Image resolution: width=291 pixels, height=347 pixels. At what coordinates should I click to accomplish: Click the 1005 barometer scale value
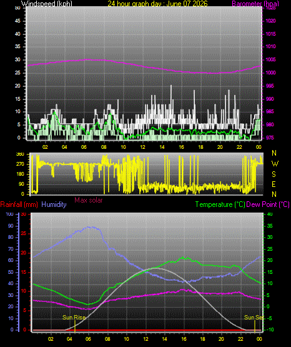(270, 60)
